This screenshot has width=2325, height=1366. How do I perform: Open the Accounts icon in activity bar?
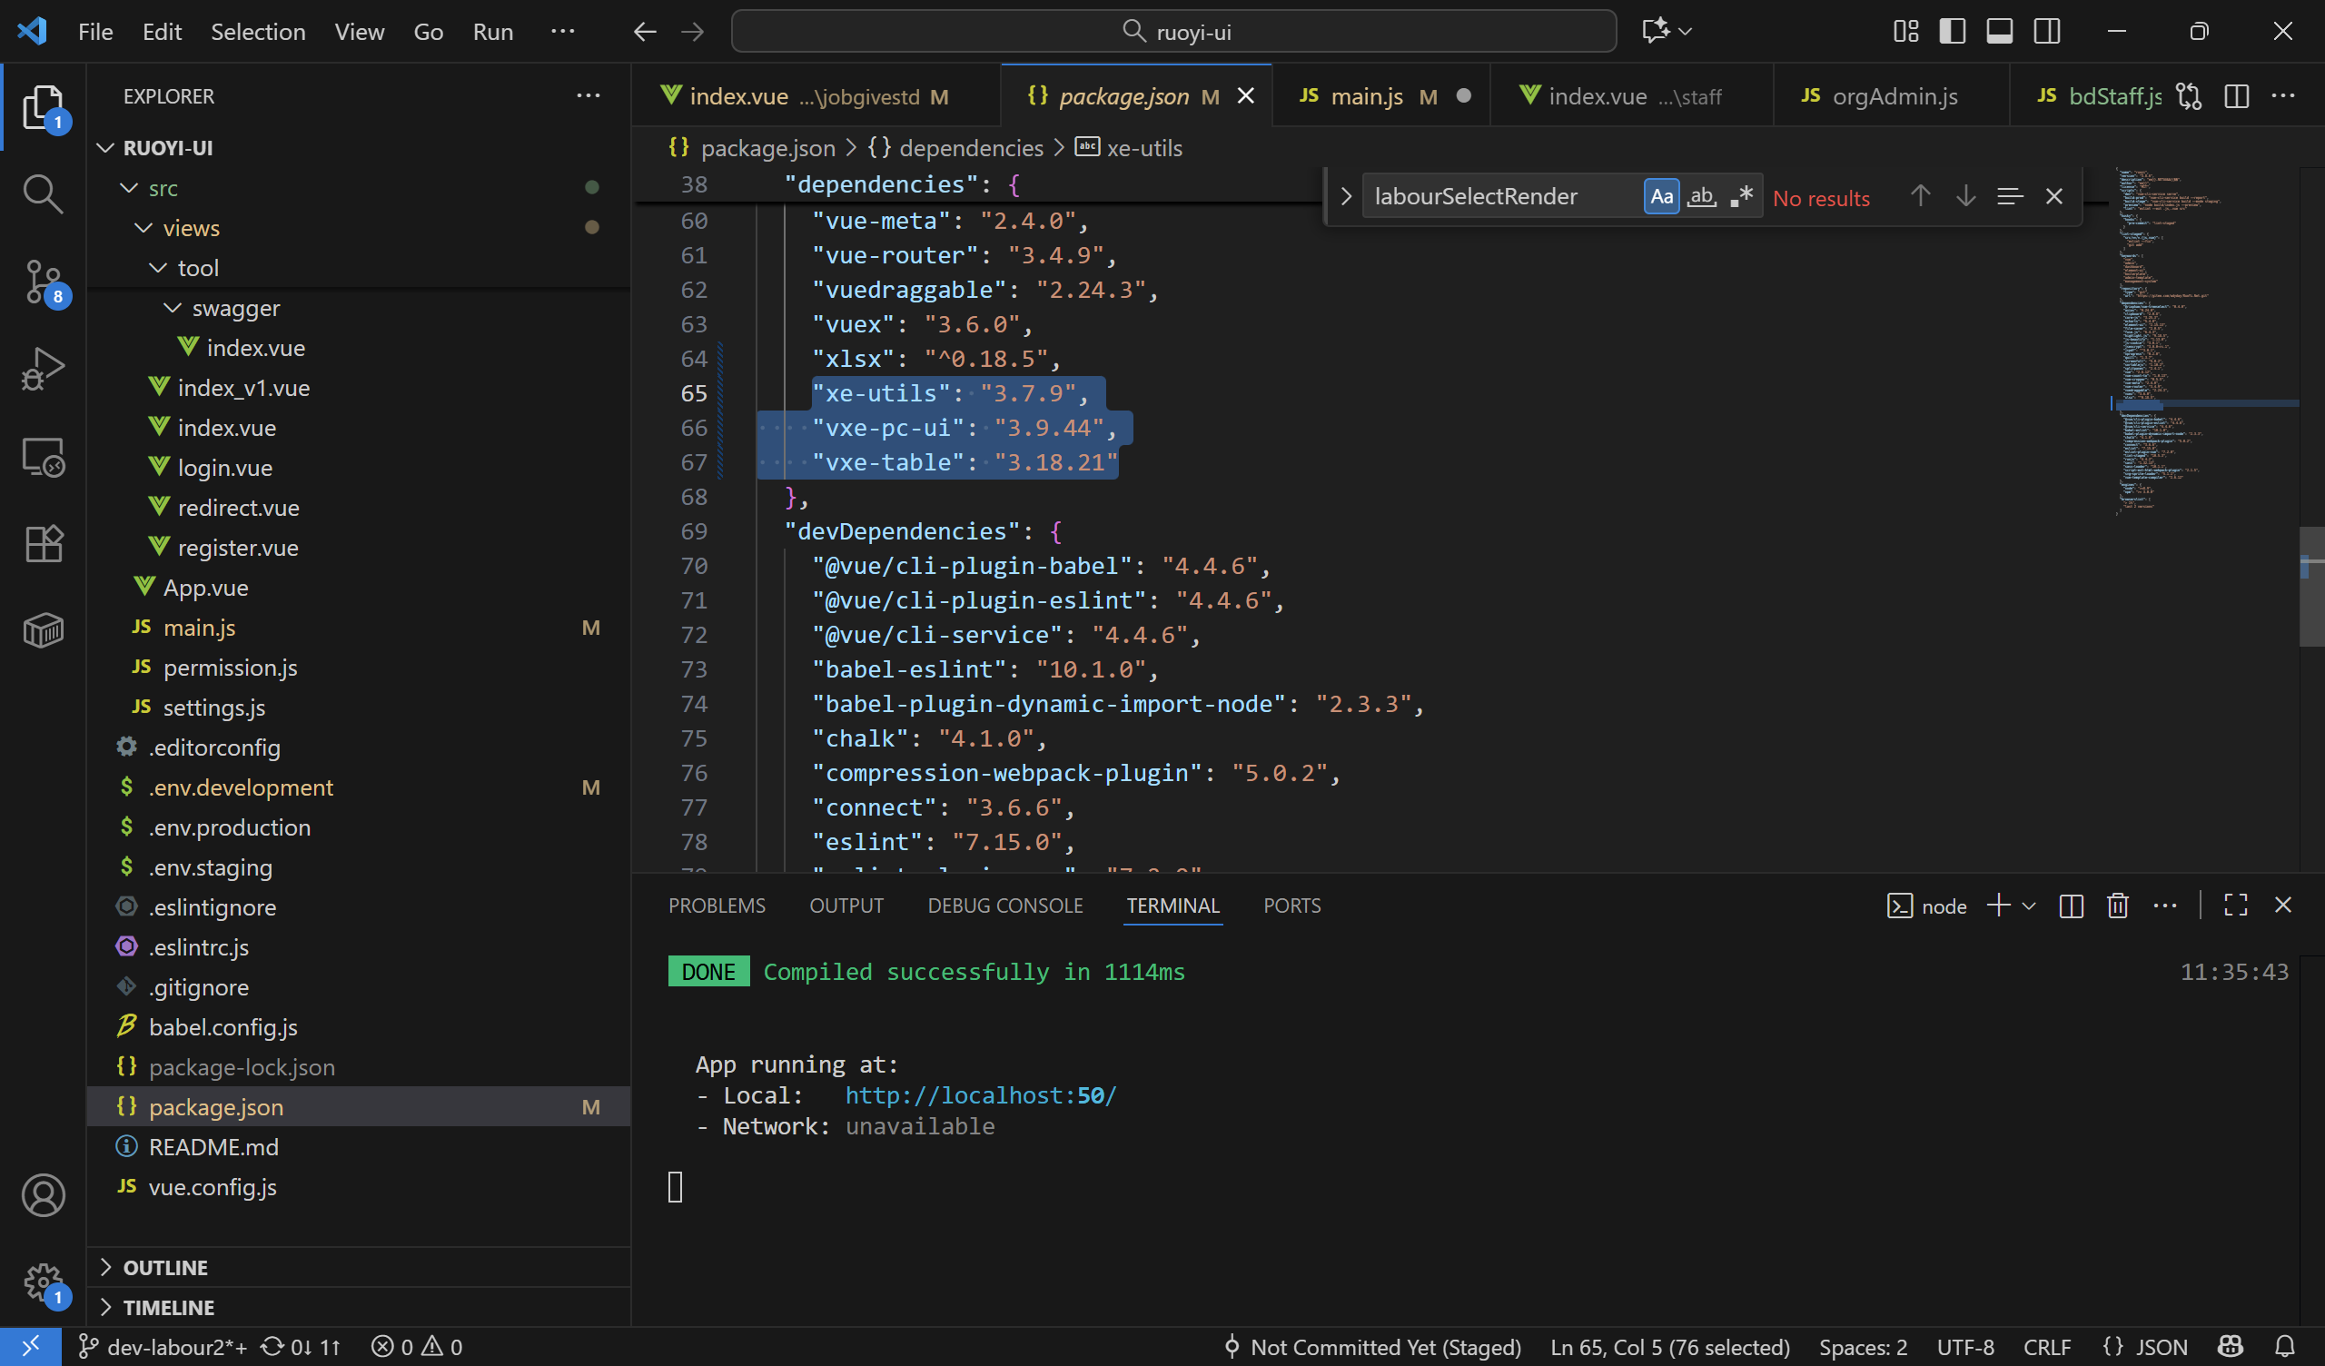(43, 1195)
